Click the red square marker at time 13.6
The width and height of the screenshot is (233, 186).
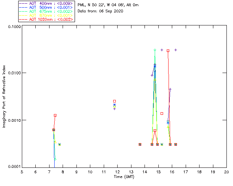tap(140, 144)
